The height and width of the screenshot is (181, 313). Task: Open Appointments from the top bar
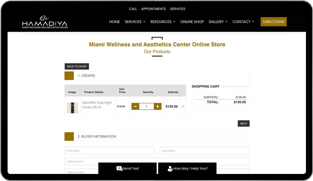point(153,9)
